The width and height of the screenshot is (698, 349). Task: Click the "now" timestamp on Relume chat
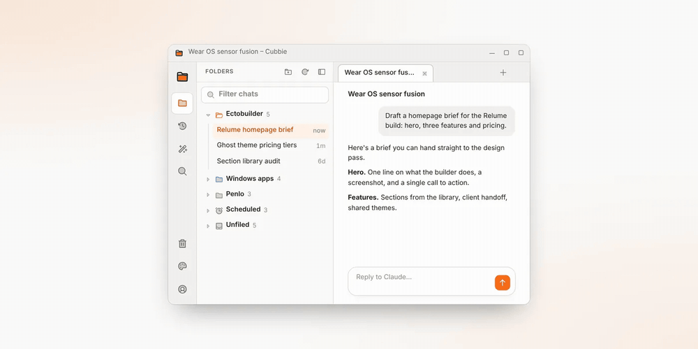319,131
